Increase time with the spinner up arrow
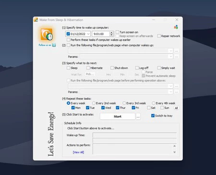This screenshot has height=175, width=216. (111, 33)
